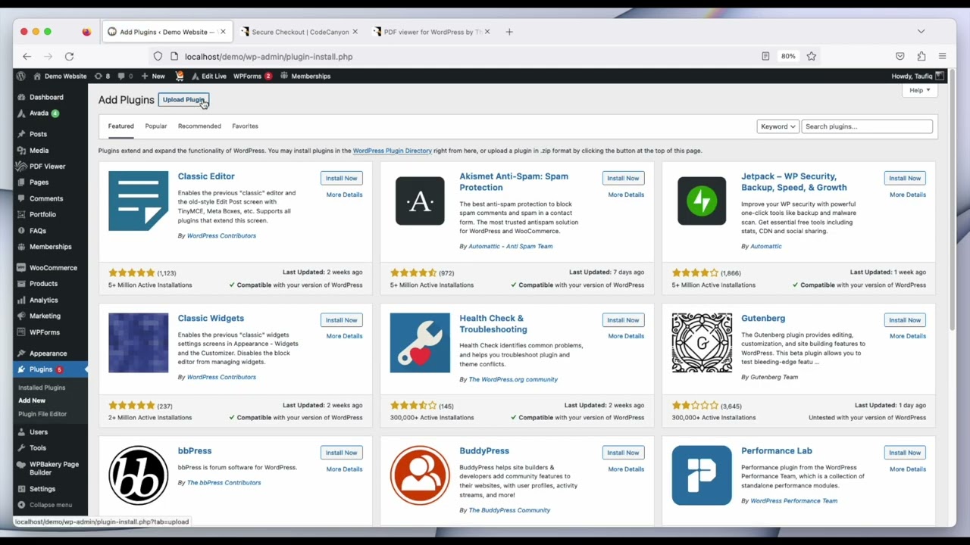Open the WordPress logo menu in admin bar
970x545 pixels.
tap(21, 76)
